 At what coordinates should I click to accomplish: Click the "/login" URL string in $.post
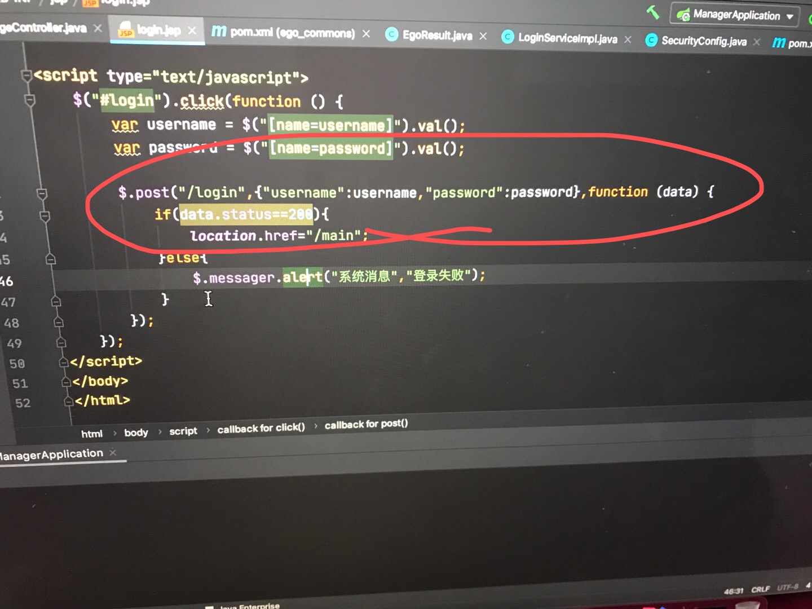[x=211, y=192]
